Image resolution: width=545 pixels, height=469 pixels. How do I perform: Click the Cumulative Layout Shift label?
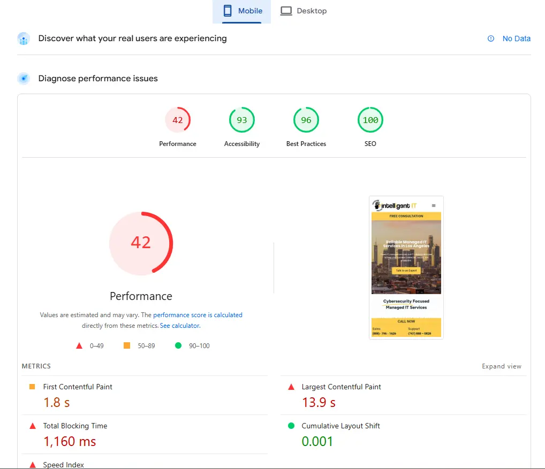tap(340, 426)
